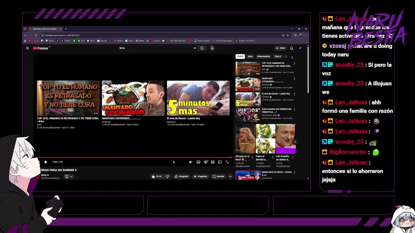Go back in browser history
This screenshot has height=233, width=415.
pyautogui.click(x=25, y=35)
